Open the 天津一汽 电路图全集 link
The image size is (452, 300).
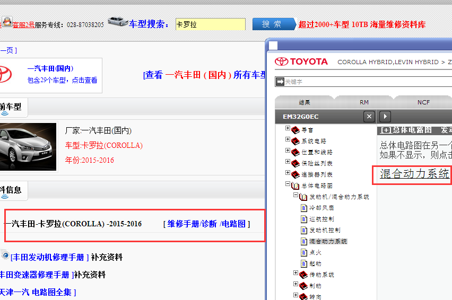[x=38, y=293]
